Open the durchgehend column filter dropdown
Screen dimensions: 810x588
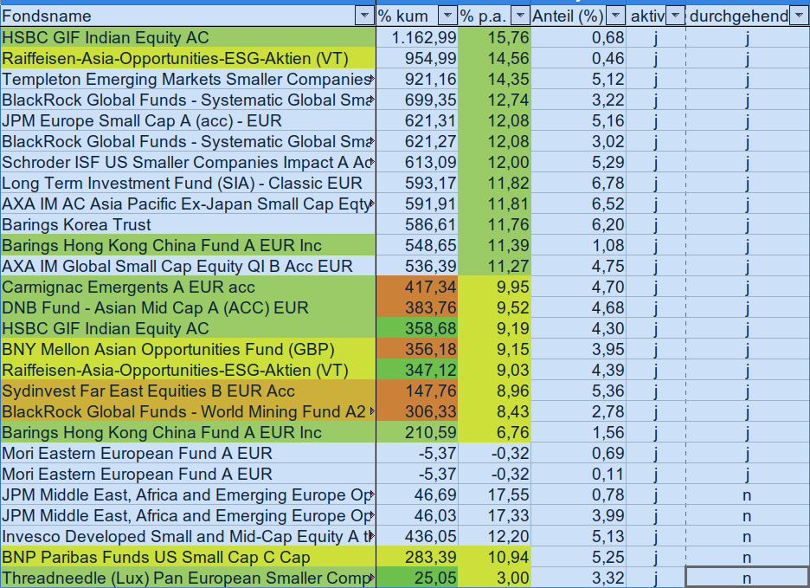799,16
